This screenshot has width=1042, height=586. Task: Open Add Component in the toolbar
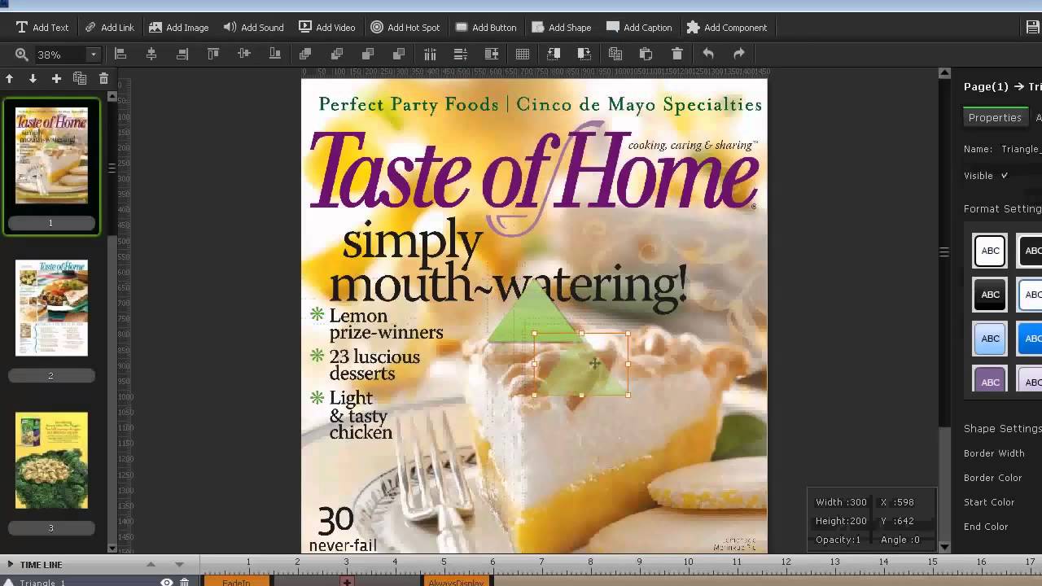(726, 27)
